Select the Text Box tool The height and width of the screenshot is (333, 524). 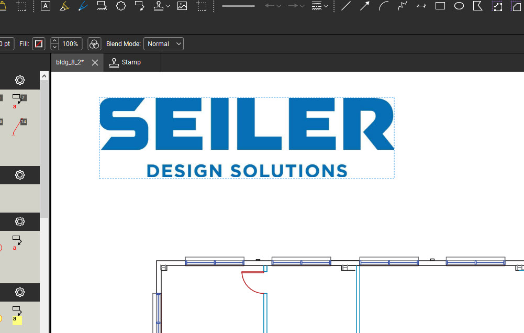click(x=46, y=6)
